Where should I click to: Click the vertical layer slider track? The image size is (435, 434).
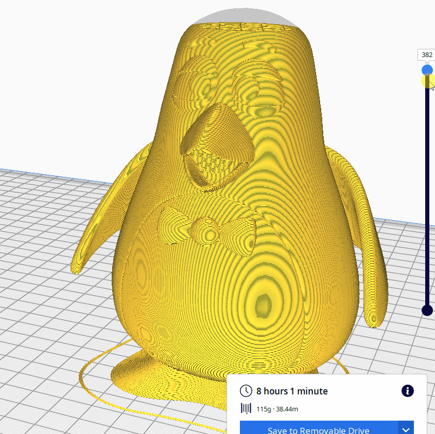[427, 190]
